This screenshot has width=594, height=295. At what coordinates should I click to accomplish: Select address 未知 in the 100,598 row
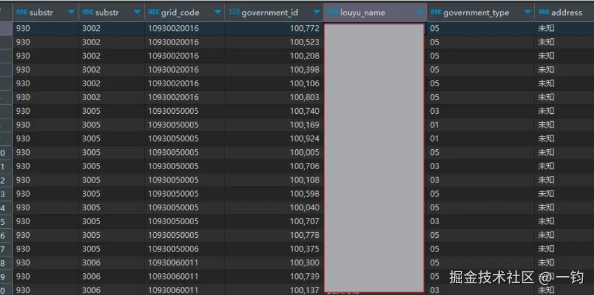point(564,194)
